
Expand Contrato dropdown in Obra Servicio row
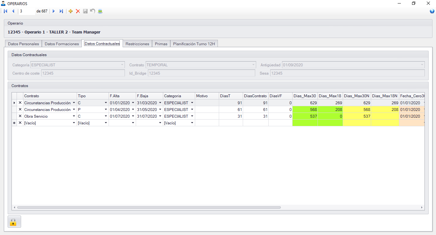[74, 116]
